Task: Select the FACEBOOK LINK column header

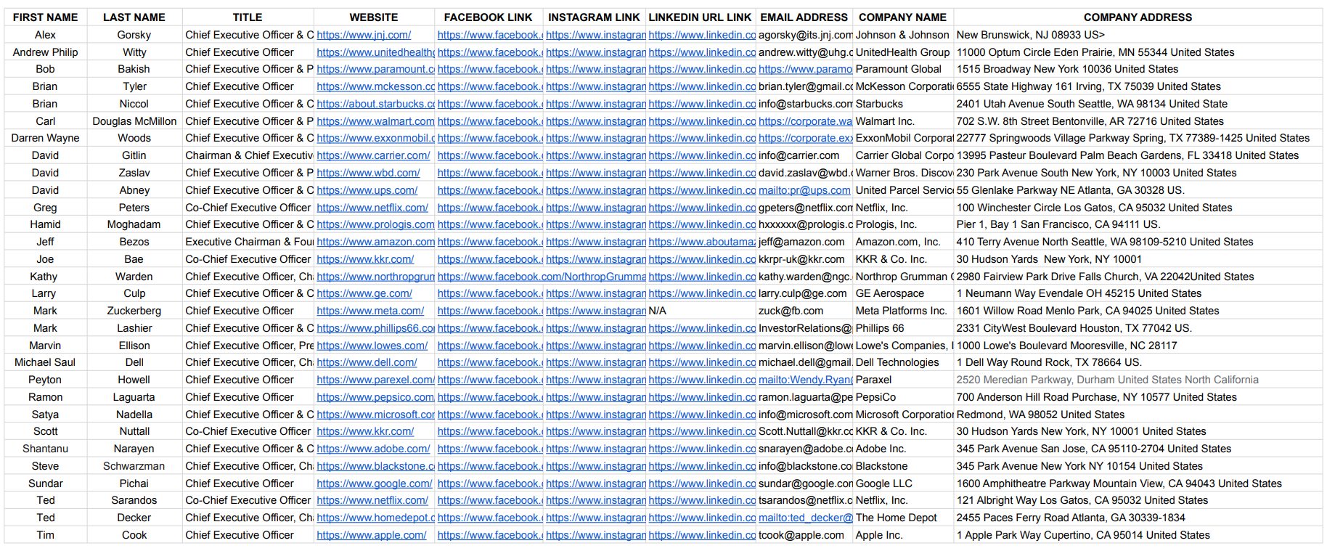Action: (489, 17)
